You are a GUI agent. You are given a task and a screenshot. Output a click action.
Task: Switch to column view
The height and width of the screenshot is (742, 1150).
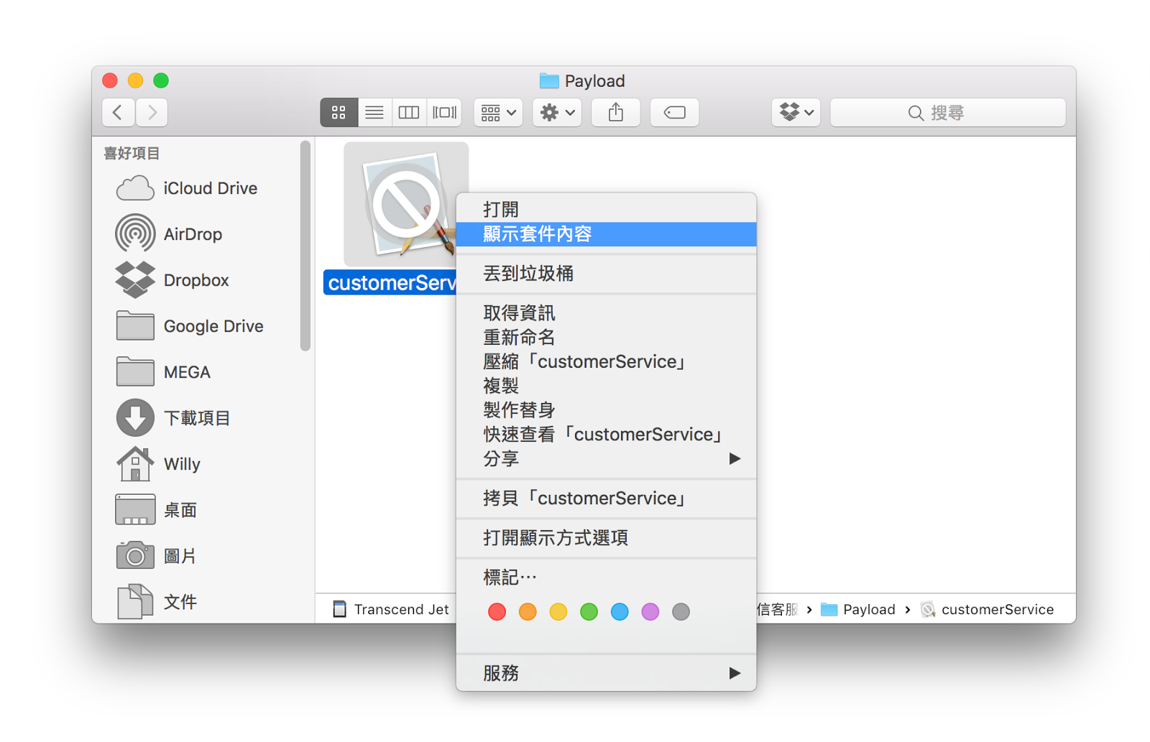409,112
